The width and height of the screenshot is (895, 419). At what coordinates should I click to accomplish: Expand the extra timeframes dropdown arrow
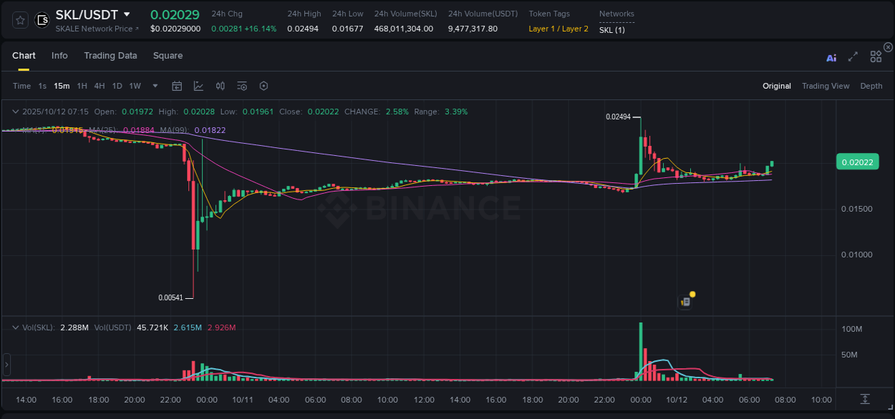pyautogui.click(x=154, y=86)
